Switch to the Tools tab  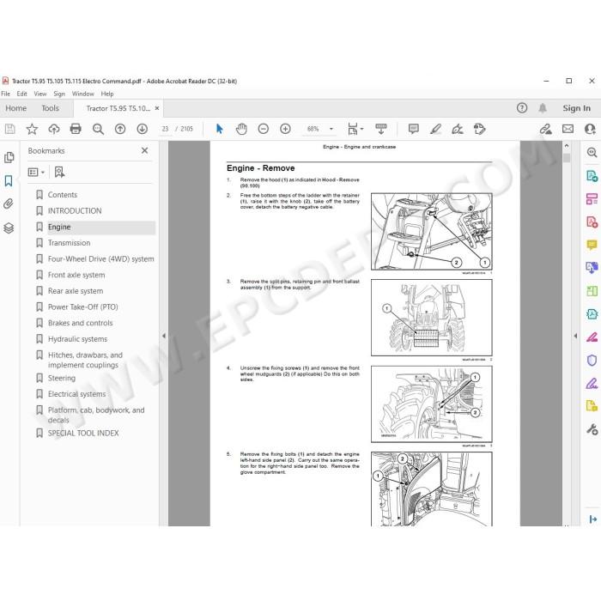[x=50, y=108]
